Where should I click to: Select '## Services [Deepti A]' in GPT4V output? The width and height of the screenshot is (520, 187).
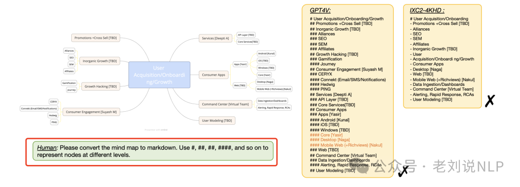coord(331,94)
